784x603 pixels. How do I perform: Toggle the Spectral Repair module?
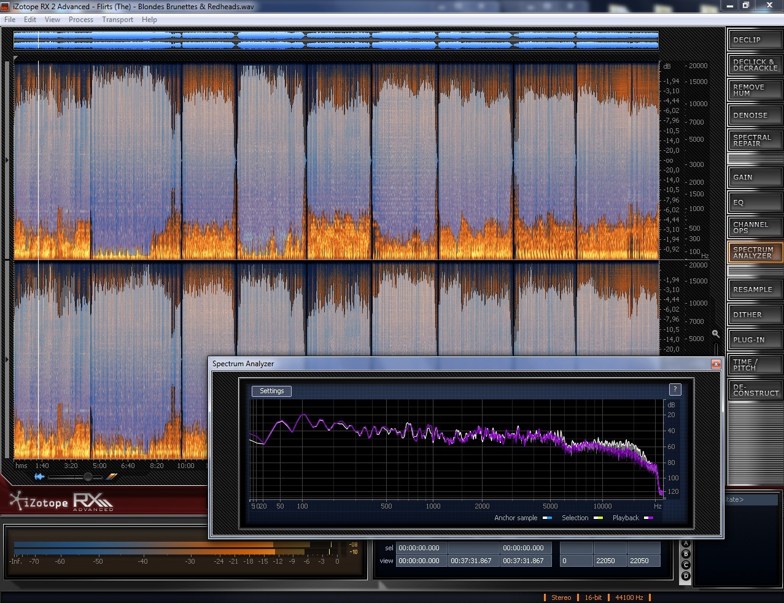[755, 140]
